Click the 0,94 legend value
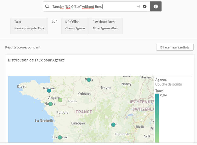The image size is (197, 145). tap(163, 95)
